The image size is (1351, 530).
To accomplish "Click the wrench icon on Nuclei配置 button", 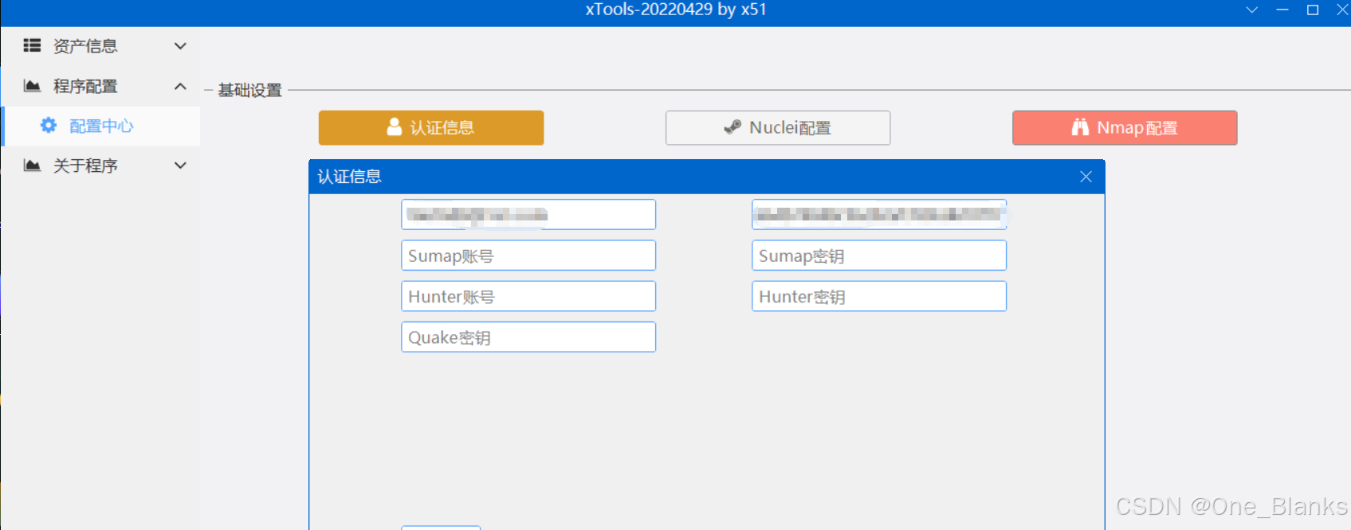I will coord(732,127).
